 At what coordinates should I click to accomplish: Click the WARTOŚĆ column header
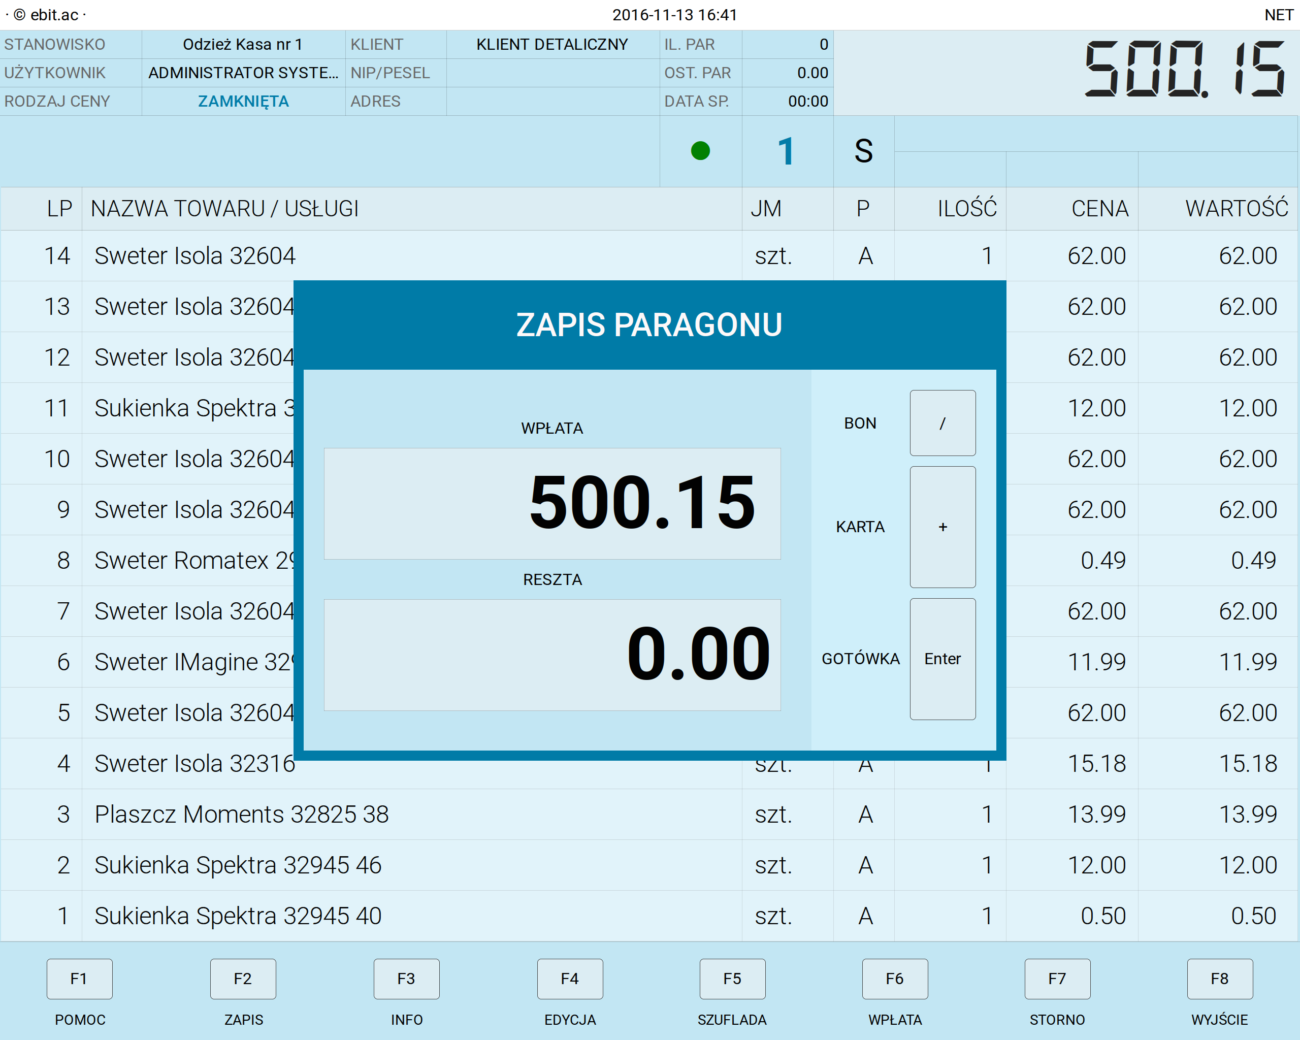[1236, 209]
